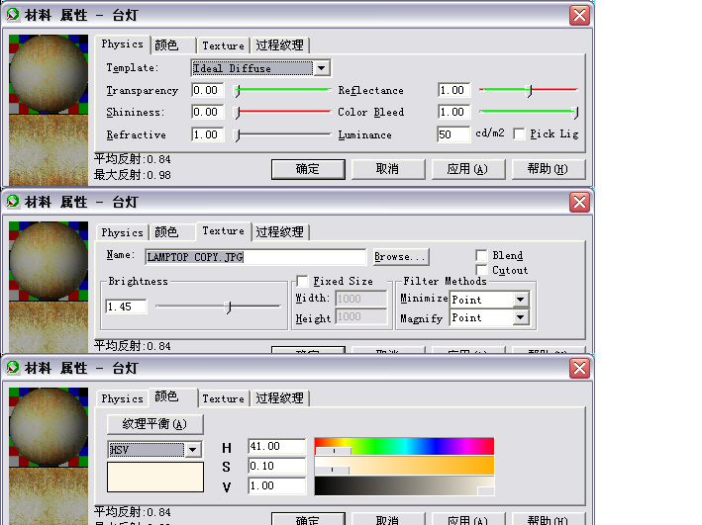702x525 pixels.
Task: Click the H value field 41.00
Action: pyautogui.click(x=277, y=446)
